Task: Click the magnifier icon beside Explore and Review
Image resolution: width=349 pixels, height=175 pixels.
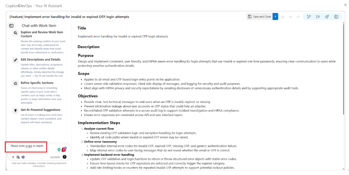Action: point(15,33)
